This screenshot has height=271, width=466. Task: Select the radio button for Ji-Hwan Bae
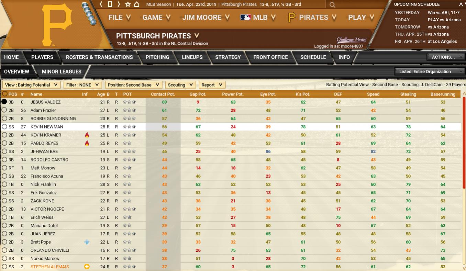coord(4,151)
